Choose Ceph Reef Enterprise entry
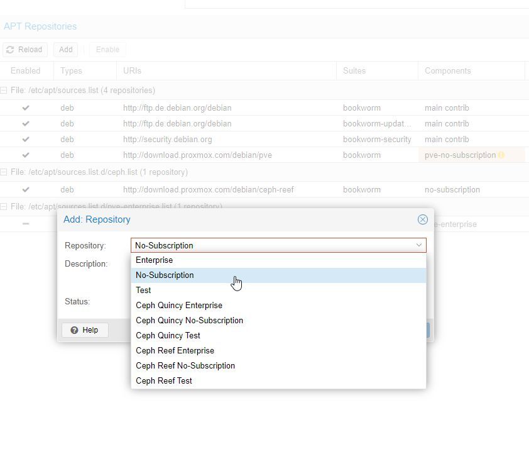529x449 pixels. click(278, 351)
